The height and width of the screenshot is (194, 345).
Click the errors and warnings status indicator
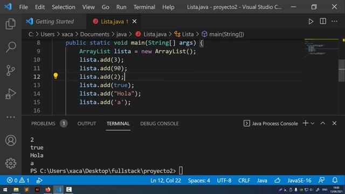[x=18, y=181]
